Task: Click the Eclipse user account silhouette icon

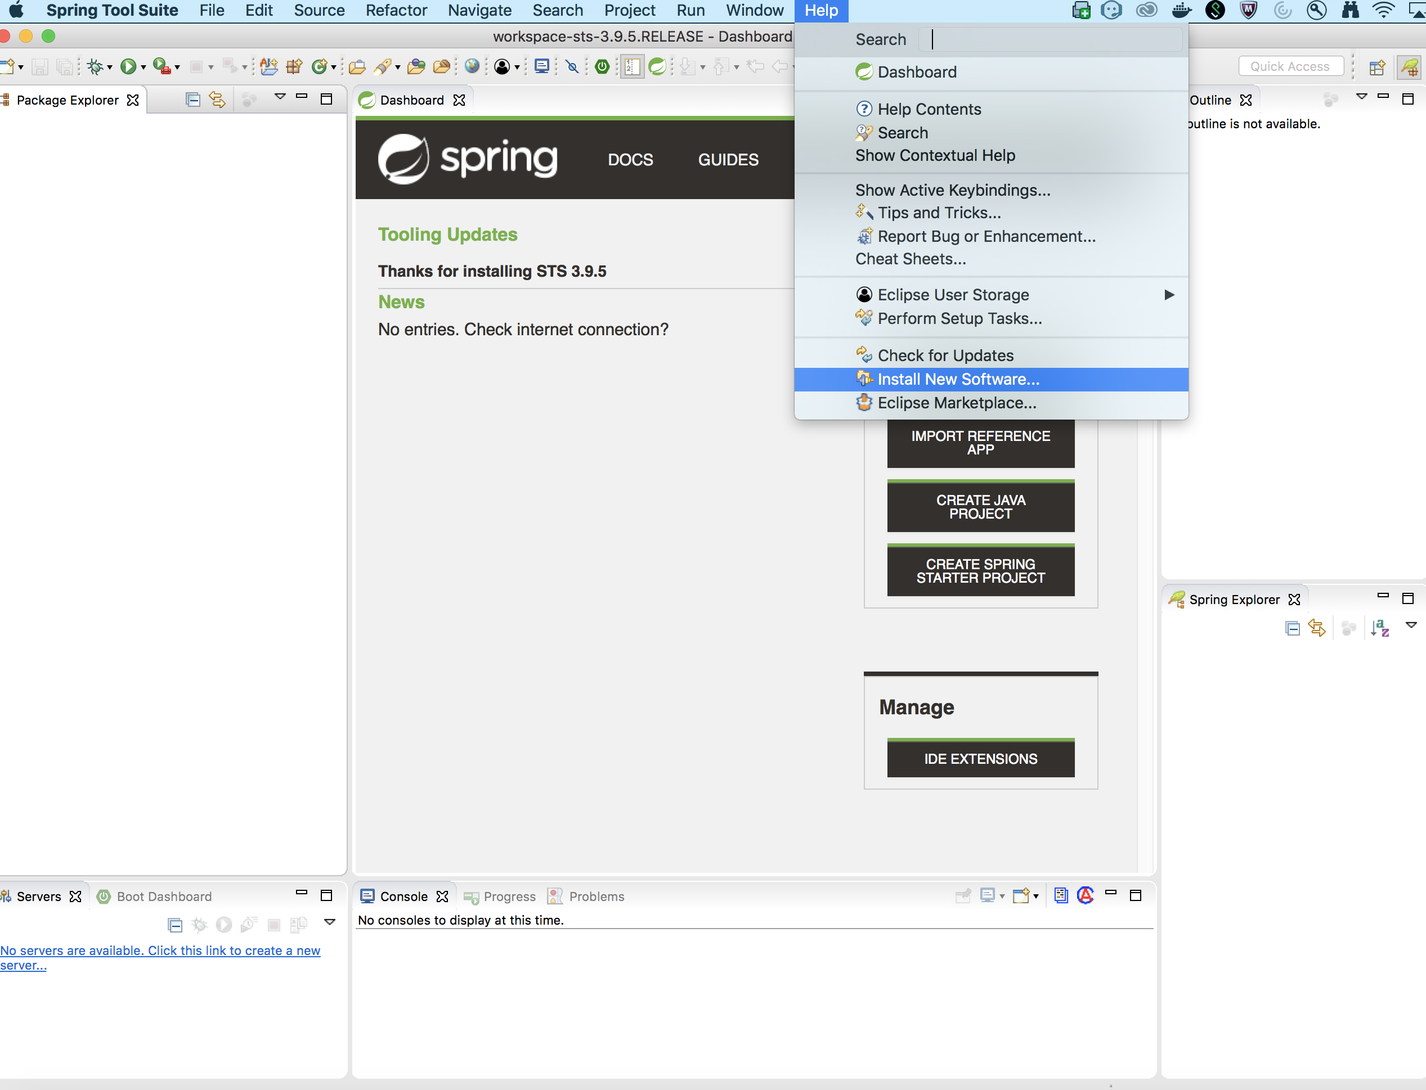Action: pyautogui.click(x=502, y=66)
